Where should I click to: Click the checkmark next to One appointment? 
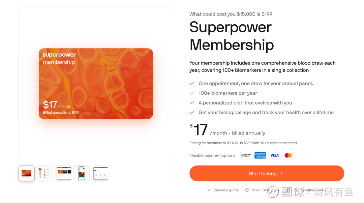[192, 83]
